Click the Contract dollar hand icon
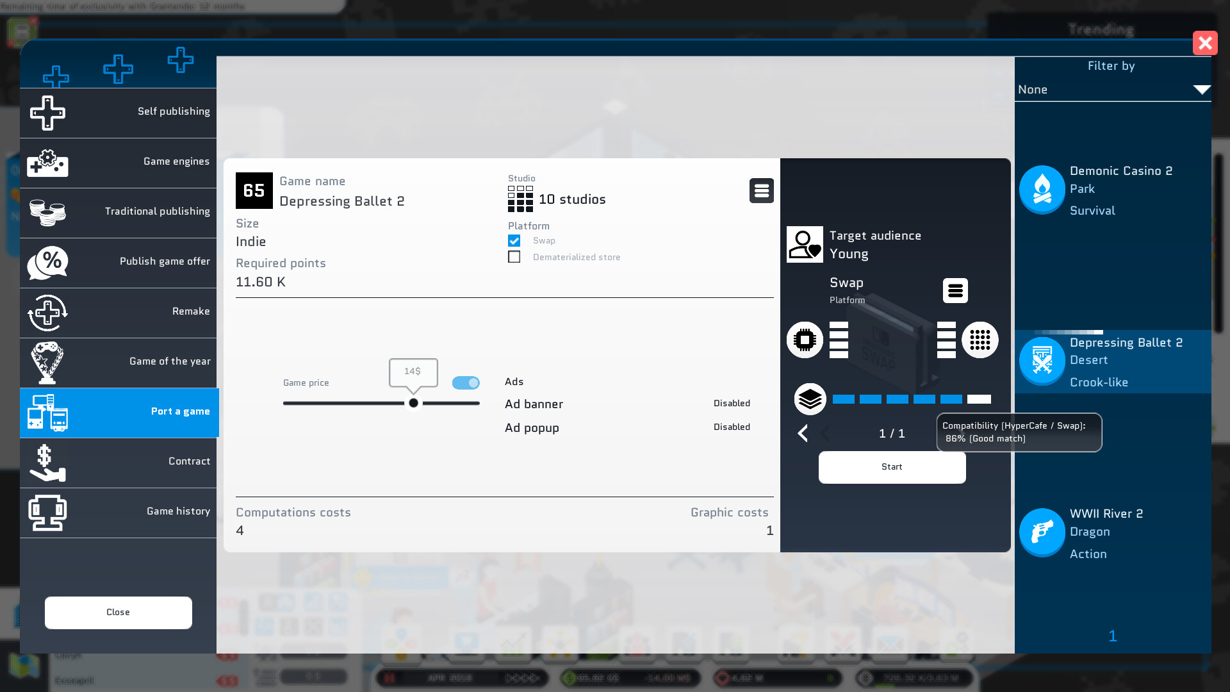Image resolution: width=1230 pixels, height=692 pixels. (47, 463)
